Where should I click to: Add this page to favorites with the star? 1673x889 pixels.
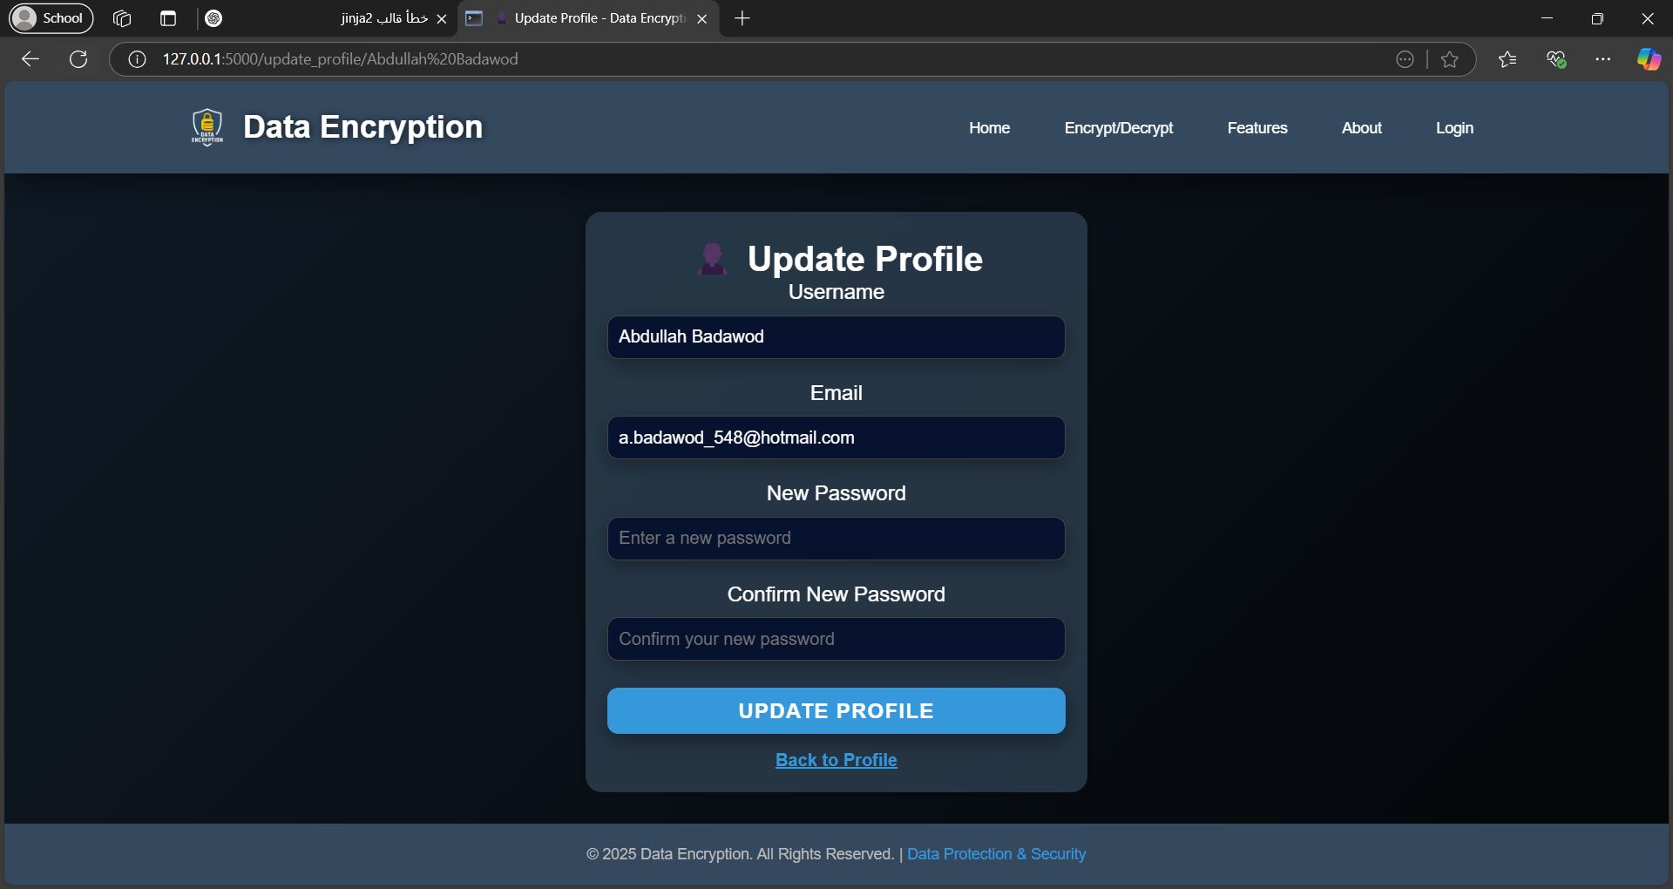pyautogui.click(x=1450, y=59)
